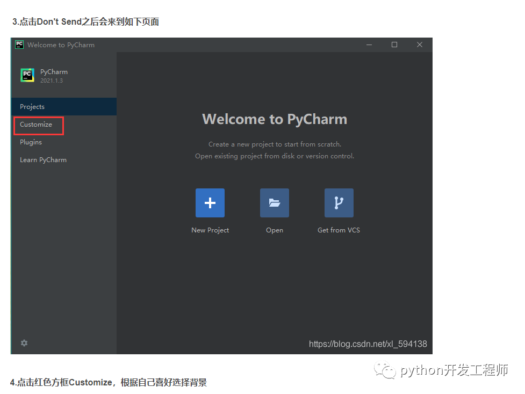
Task: Go to the Learn PyCharm tab
Action: [43, 160]
